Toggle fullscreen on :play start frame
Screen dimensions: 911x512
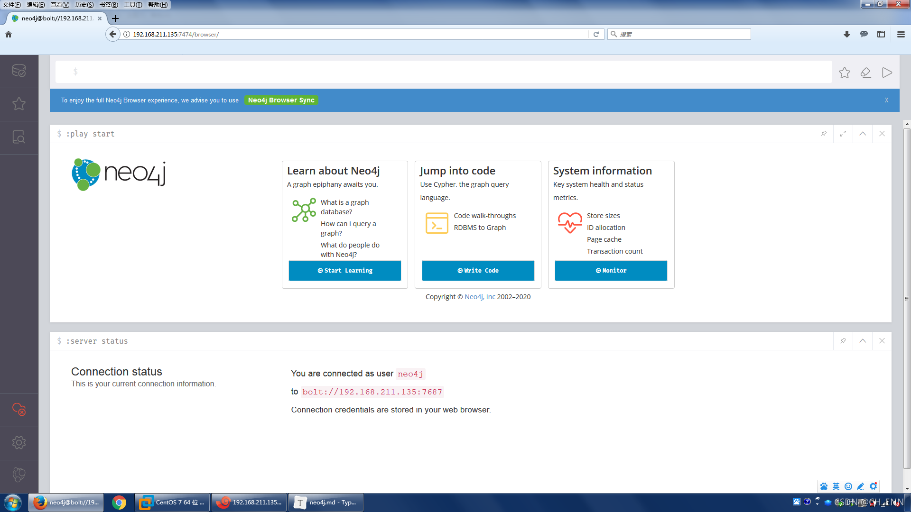[x=843, y=134]
